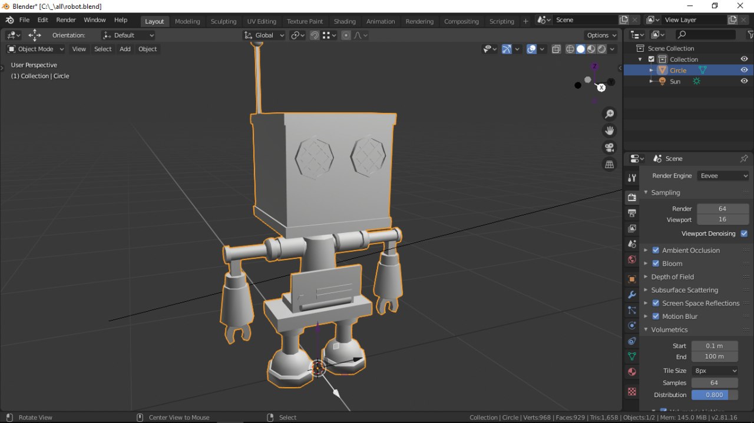
Task: Open Object Data mesh tab
Action: pyautogui.click(x=632, y=357)
